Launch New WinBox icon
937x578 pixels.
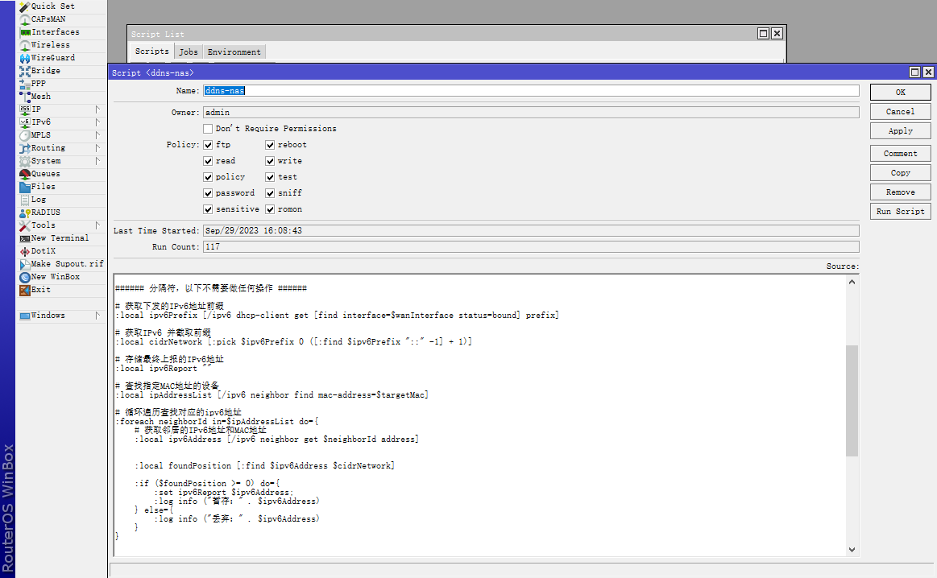pos(24,277)
